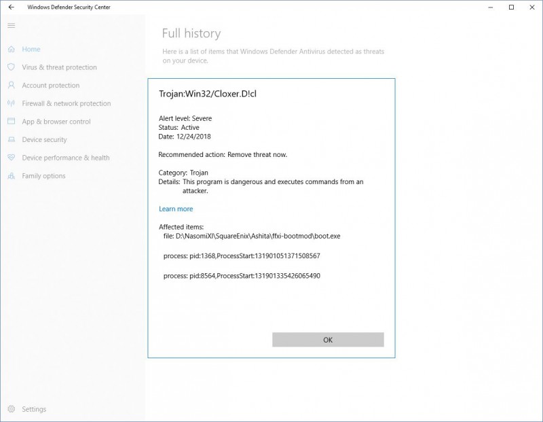The width and height of the screenshot is (543, 422).
Task: Click the back arrow in title bar
Action: pos(12,7)
